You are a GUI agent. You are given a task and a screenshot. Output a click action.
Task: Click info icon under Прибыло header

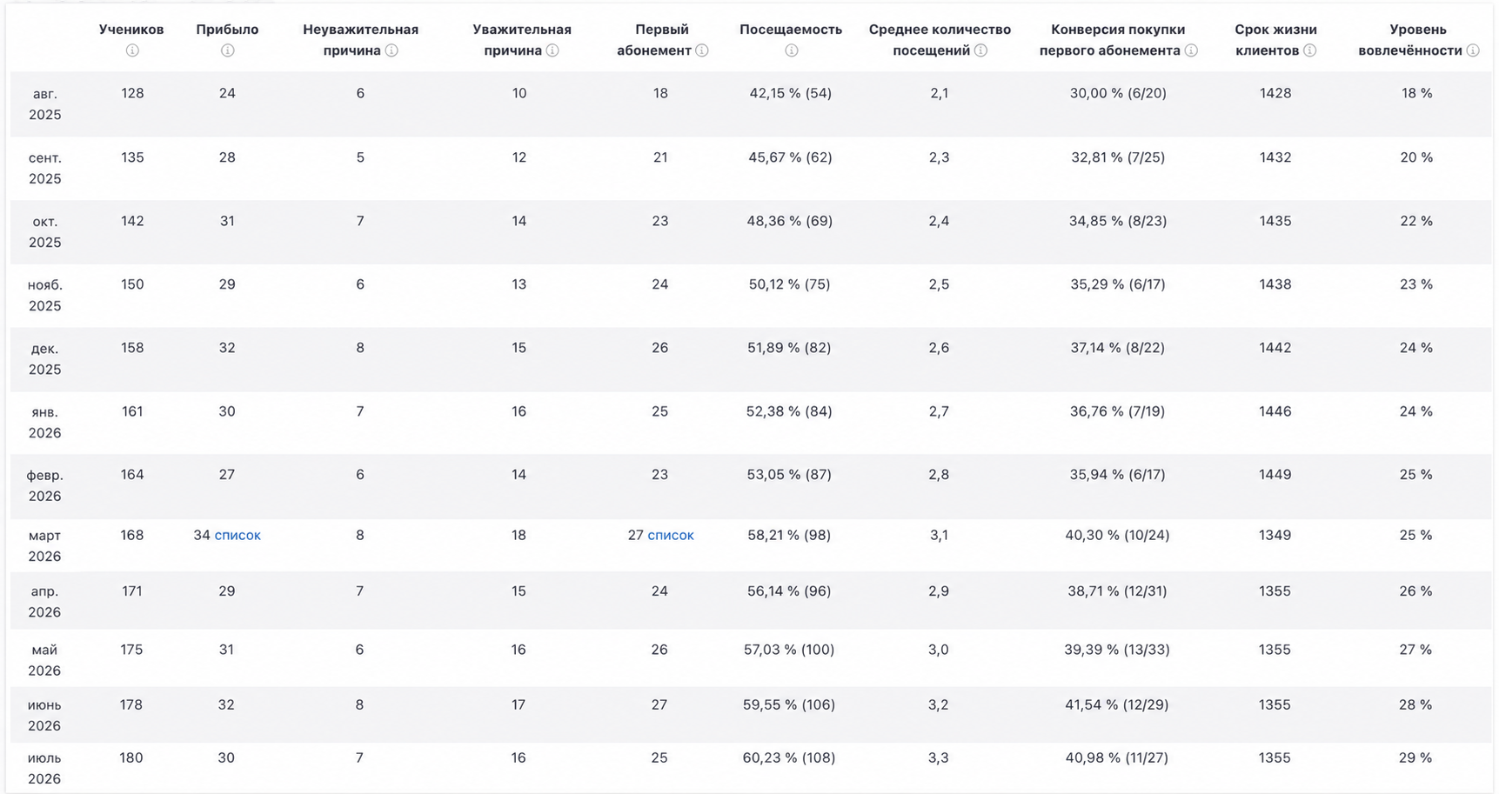(x=227, y=50)
